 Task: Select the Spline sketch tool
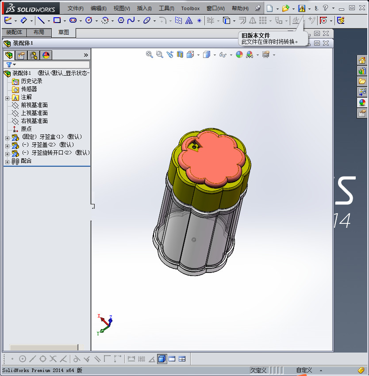[x=131, y=20]
